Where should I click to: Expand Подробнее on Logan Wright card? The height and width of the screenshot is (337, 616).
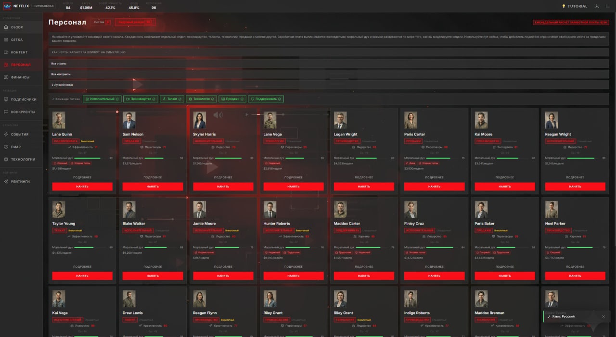364,177
